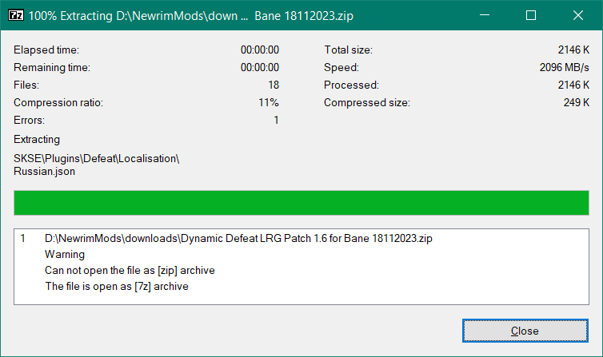Click the Total size value 2146 K

pyautogui.click(x=573, y=50)
